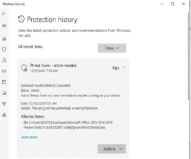Go back with the arrow icon
The height and width of the screenshot is (159, 191).
pos(4,13)
